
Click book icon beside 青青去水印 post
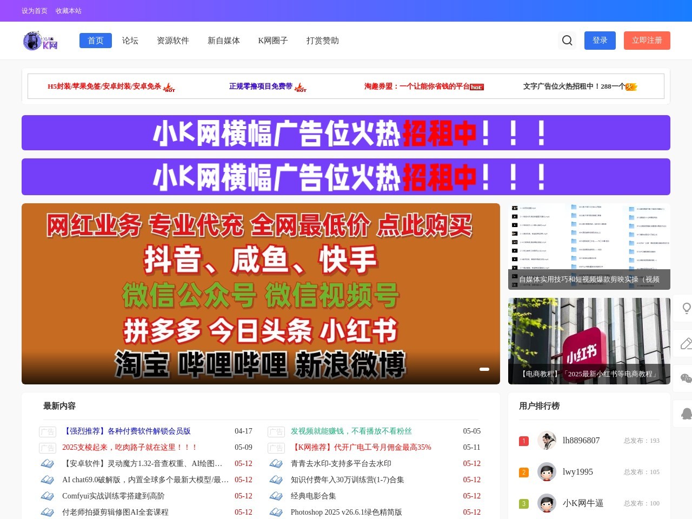(x=276, y=463)
